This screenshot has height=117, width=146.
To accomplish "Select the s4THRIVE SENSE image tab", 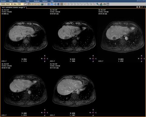I will click(13, 8).
